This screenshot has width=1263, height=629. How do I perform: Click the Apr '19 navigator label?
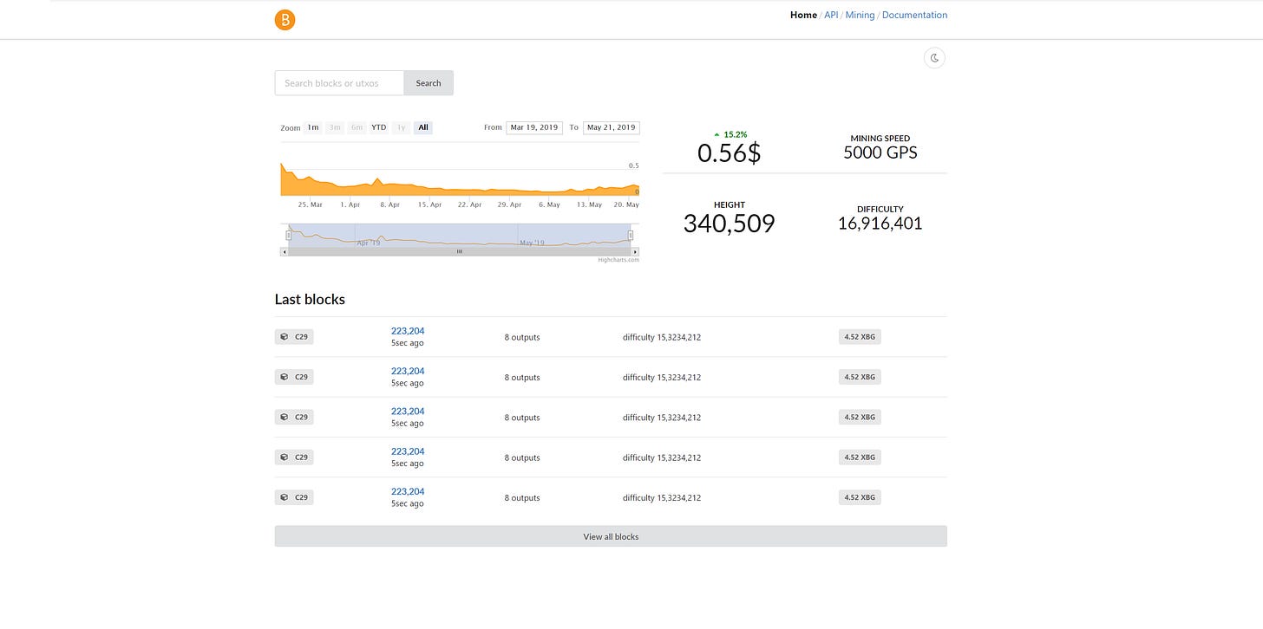[369, 243]
